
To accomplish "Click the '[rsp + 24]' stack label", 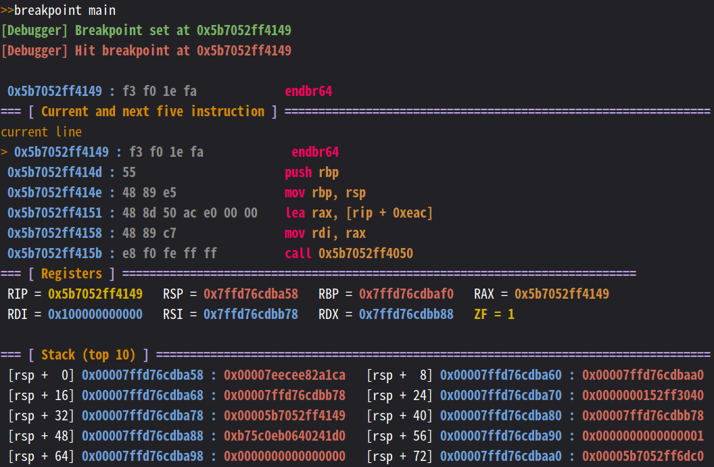I will coord(400,396).
